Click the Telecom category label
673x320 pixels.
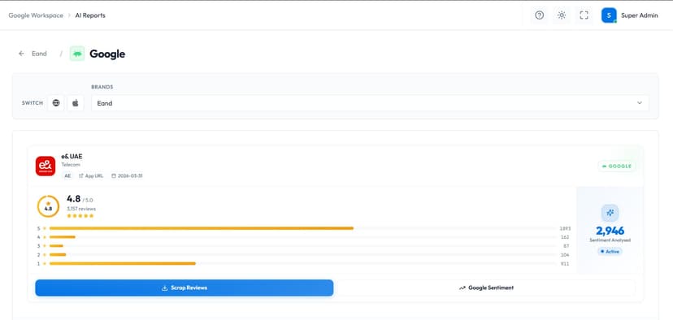[71, 165]
